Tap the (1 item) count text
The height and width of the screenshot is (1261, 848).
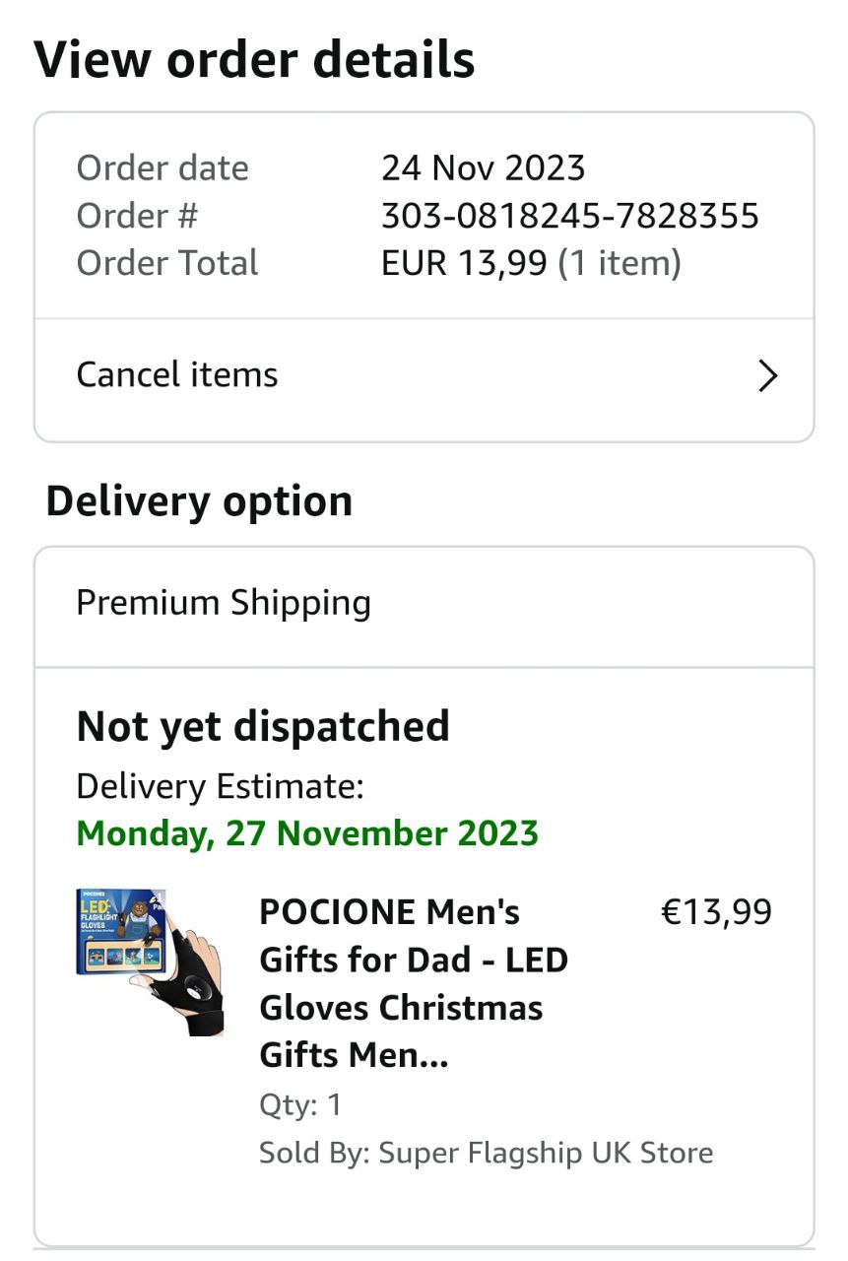point(620,263)
